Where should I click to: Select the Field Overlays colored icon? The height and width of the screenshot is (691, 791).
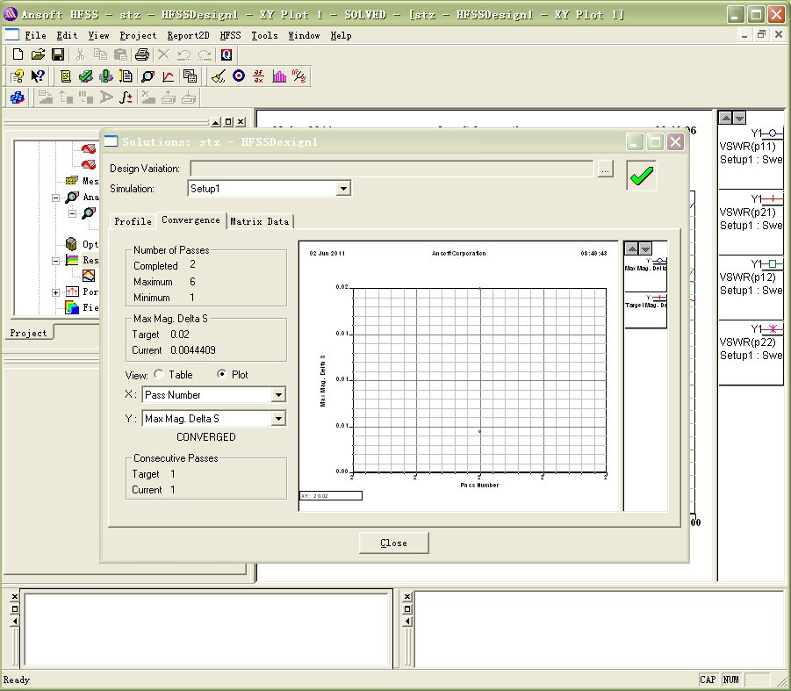72,307
